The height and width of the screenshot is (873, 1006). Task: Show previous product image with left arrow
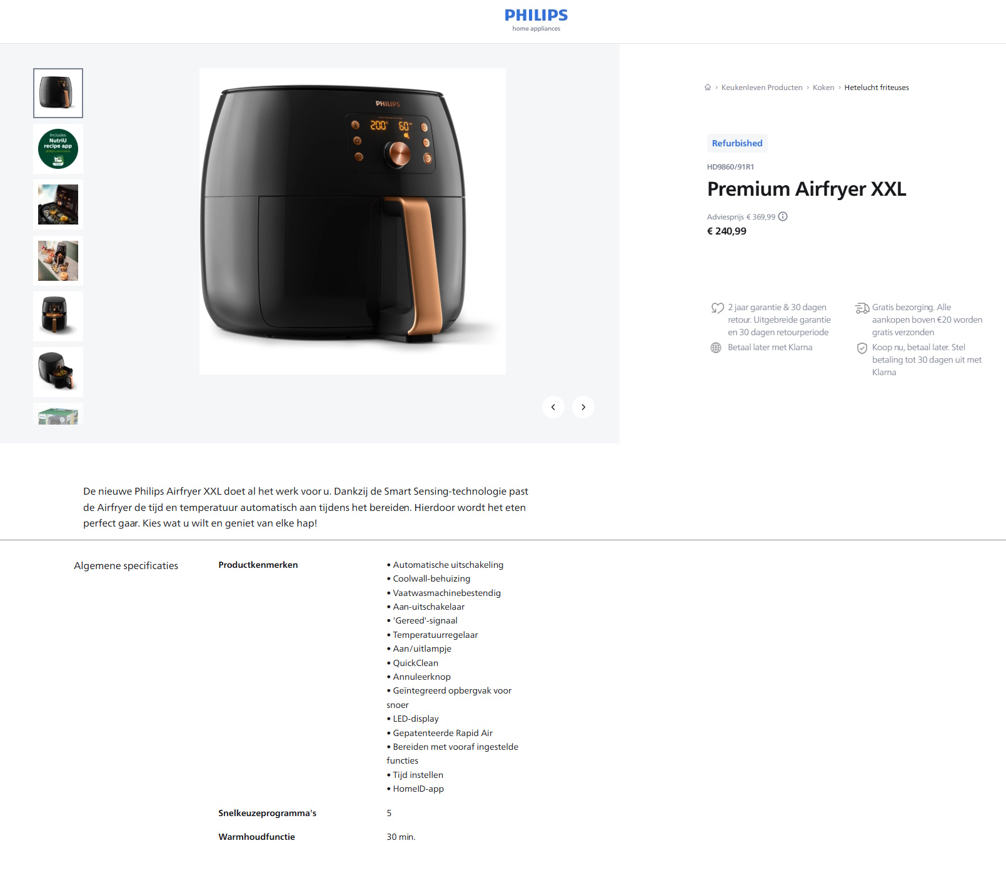pyautogui.click(x=553, y=407)
